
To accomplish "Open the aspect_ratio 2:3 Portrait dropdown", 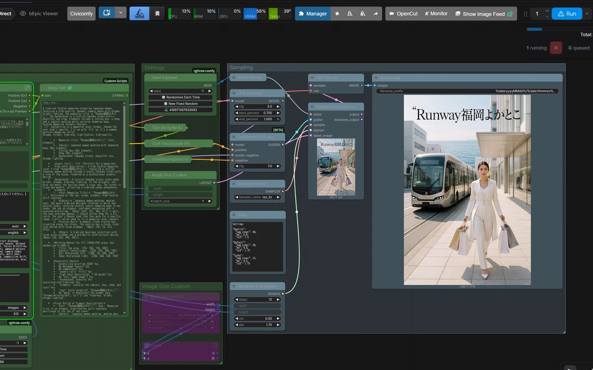I will point(180,315).
